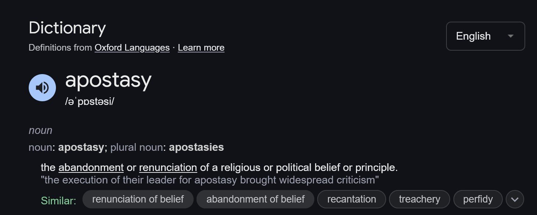Image resolution: width=537 pixels, height=215 pixels.
Task: Play the apostasy pronunciation audio
Action: pos(42,88)
